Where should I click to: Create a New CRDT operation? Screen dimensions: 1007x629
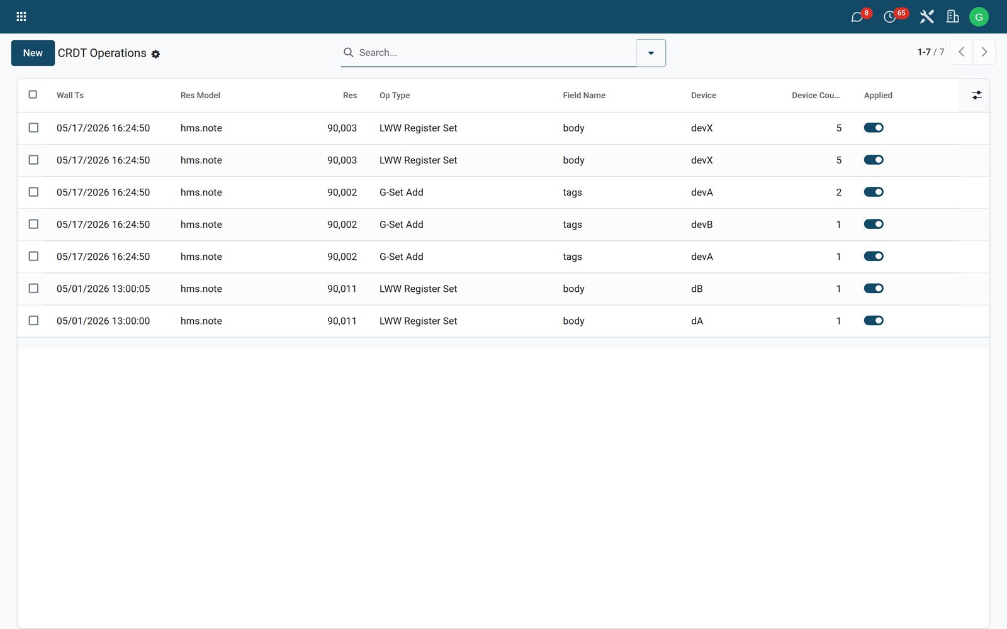click(33, 53)
